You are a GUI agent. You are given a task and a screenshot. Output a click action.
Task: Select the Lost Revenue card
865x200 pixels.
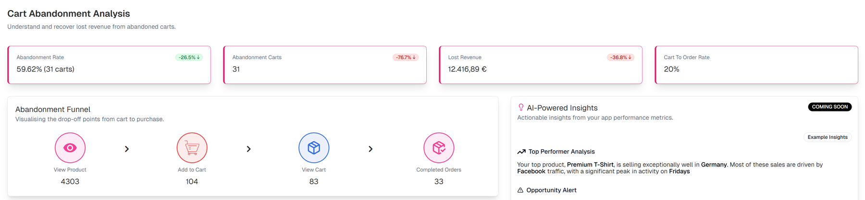point(540,65)
